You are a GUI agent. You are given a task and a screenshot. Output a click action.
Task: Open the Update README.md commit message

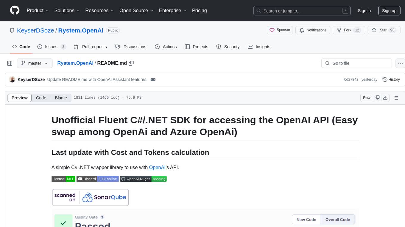click(97, 79)
